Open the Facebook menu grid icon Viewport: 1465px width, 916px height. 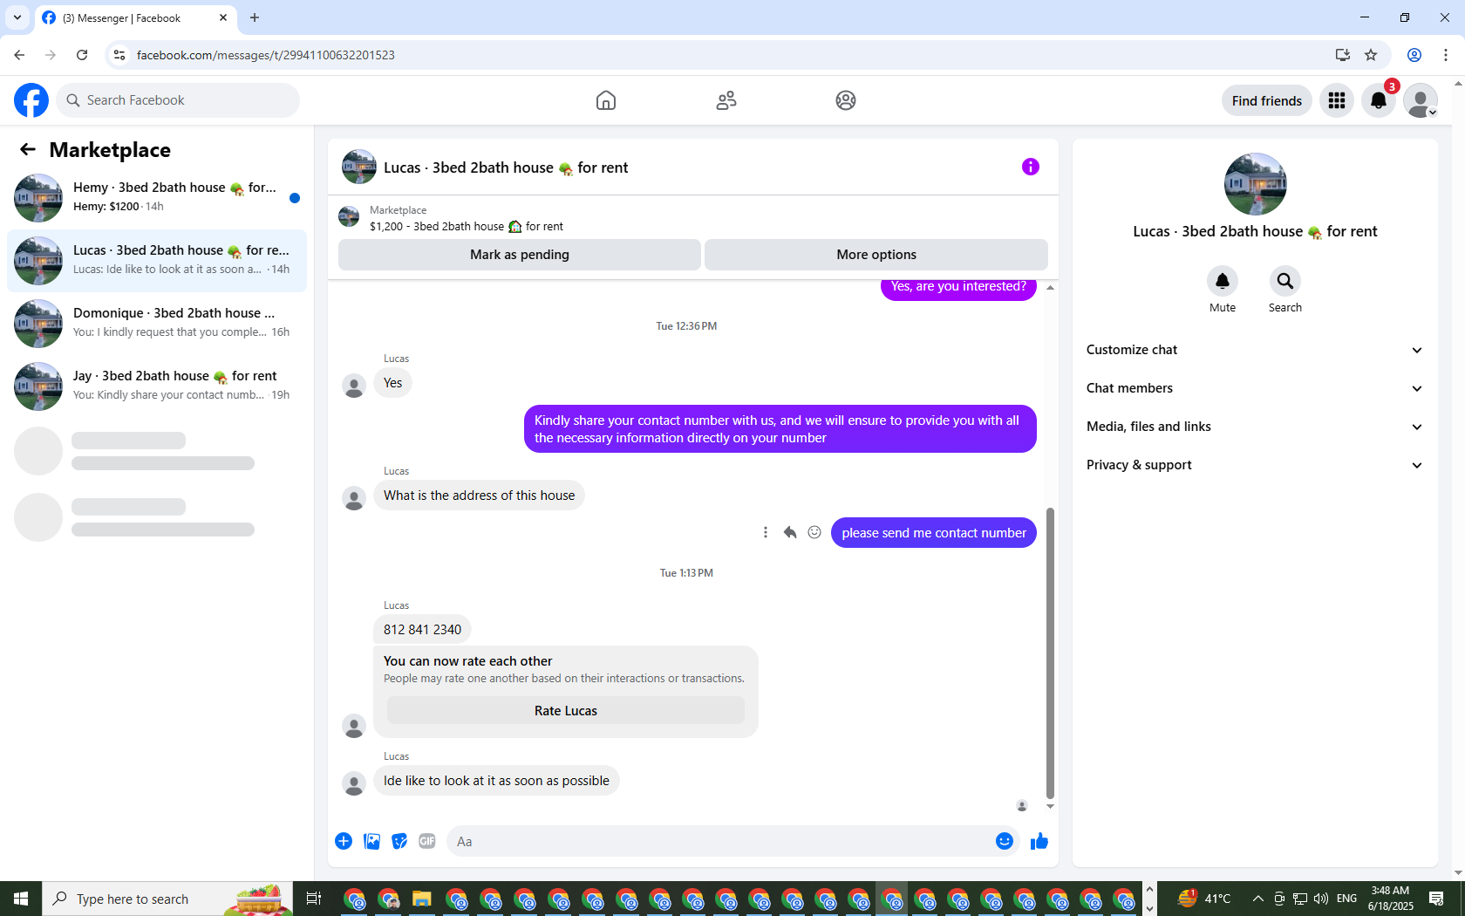[x=1337, y=100]
